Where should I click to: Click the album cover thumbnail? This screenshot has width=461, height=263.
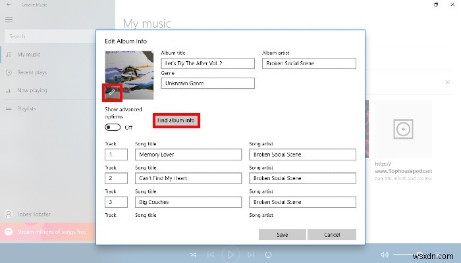coord(129,75)
